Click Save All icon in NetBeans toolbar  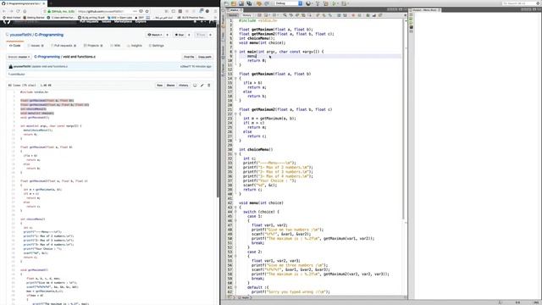[x=249, y=3]
